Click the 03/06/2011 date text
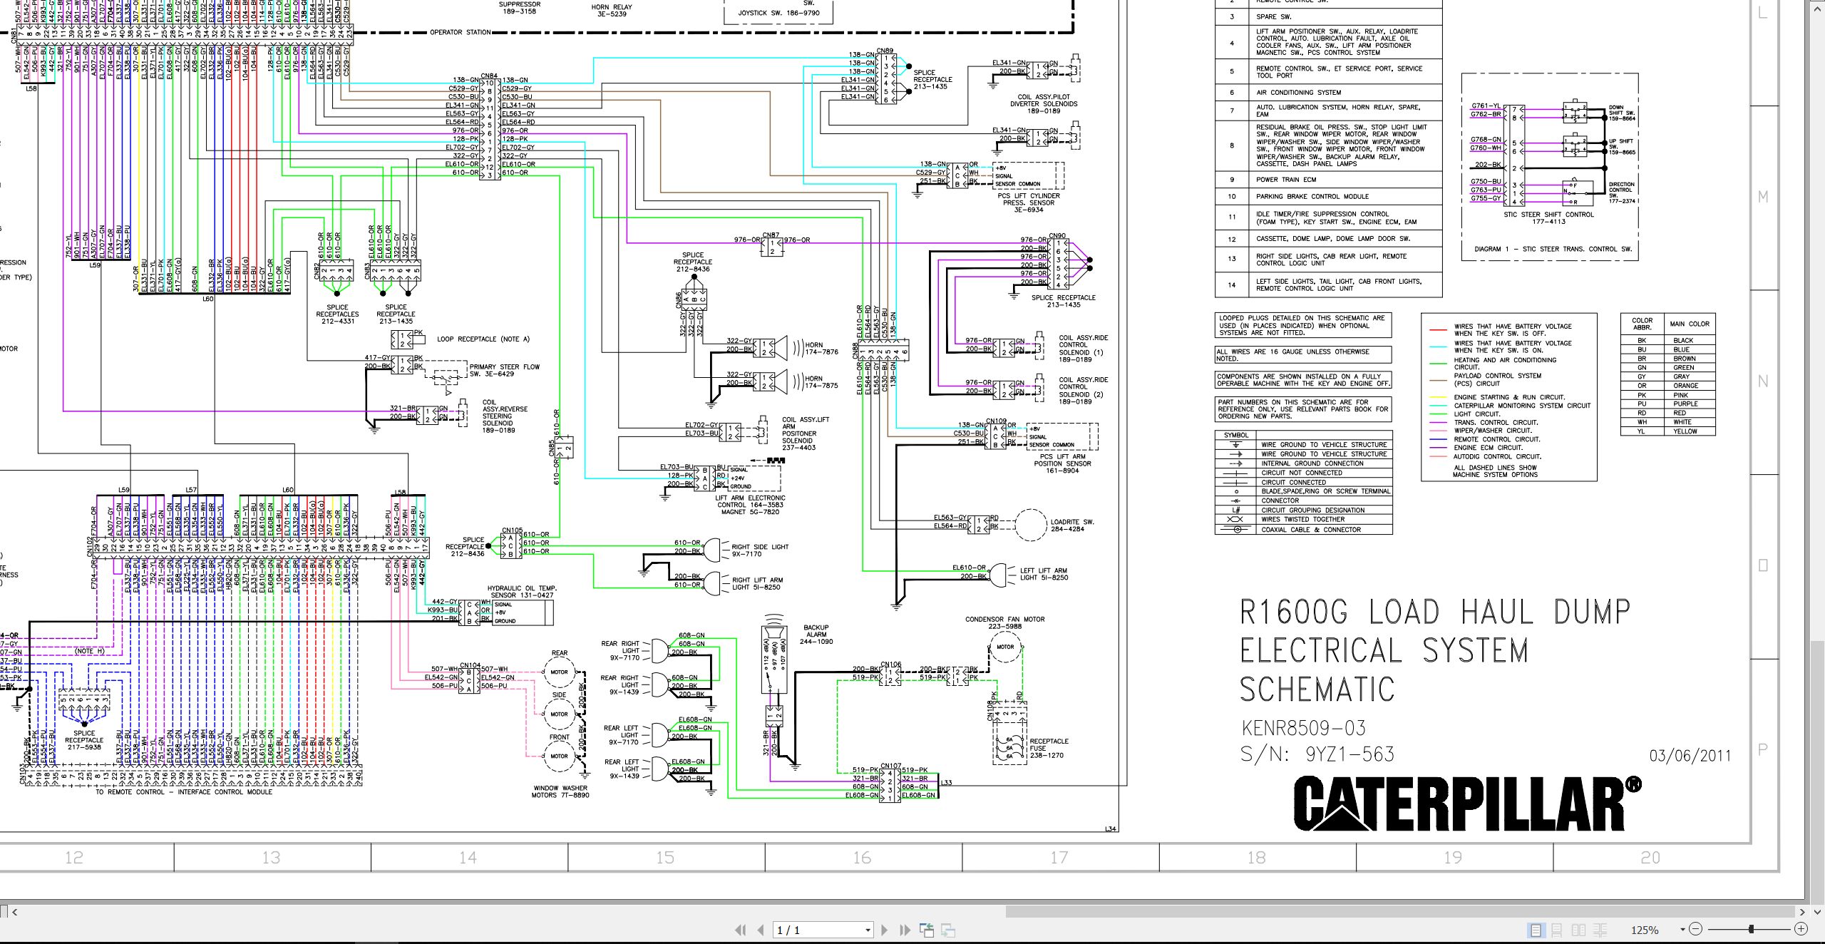Viewport: 1825px width, 944px height. [1690, 756]
